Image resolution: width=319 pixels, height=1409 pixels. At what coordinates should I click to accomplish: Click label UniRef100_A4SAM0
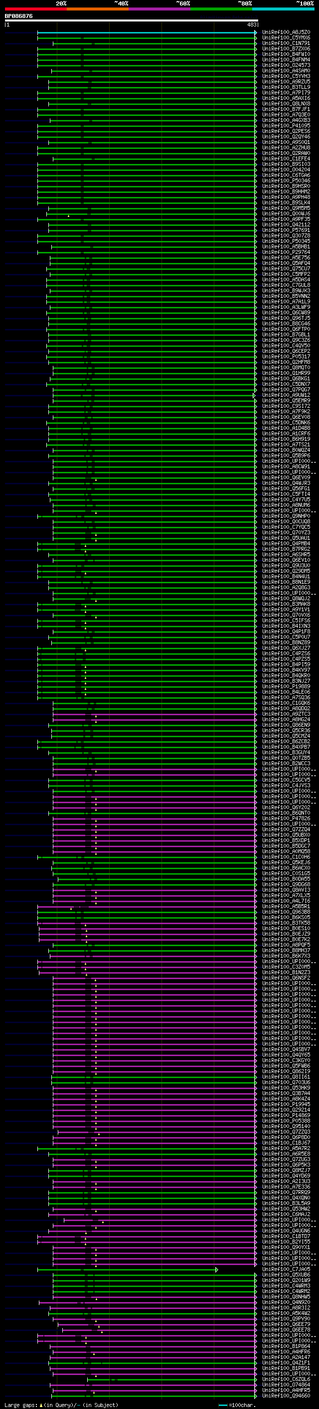(x=286, y=70)
